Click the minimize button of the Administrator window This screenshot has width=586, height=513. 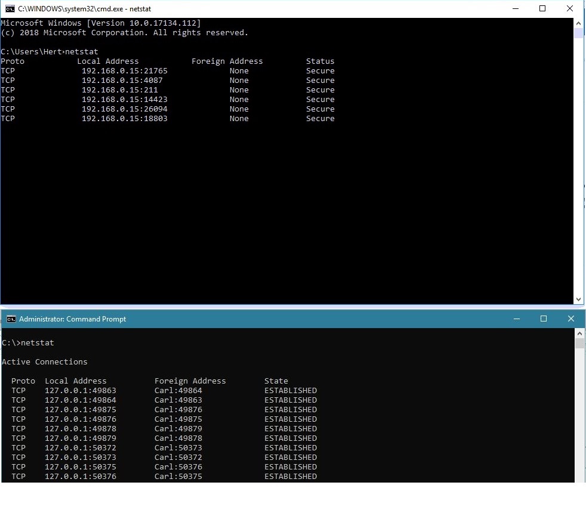[516, 319]
